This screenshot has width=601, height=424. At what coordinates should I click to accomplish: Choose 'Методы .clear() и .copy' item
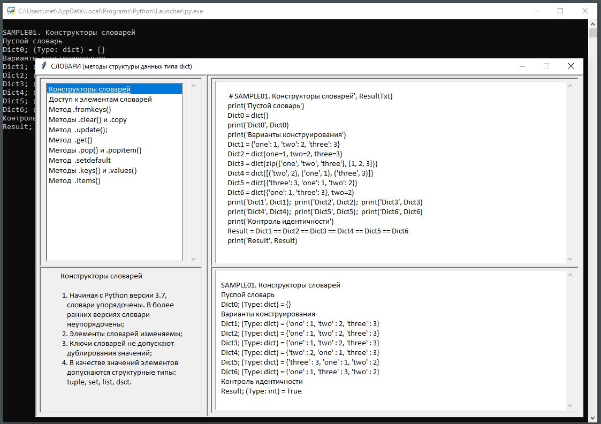pyautogui.click(x=88, y=120)
